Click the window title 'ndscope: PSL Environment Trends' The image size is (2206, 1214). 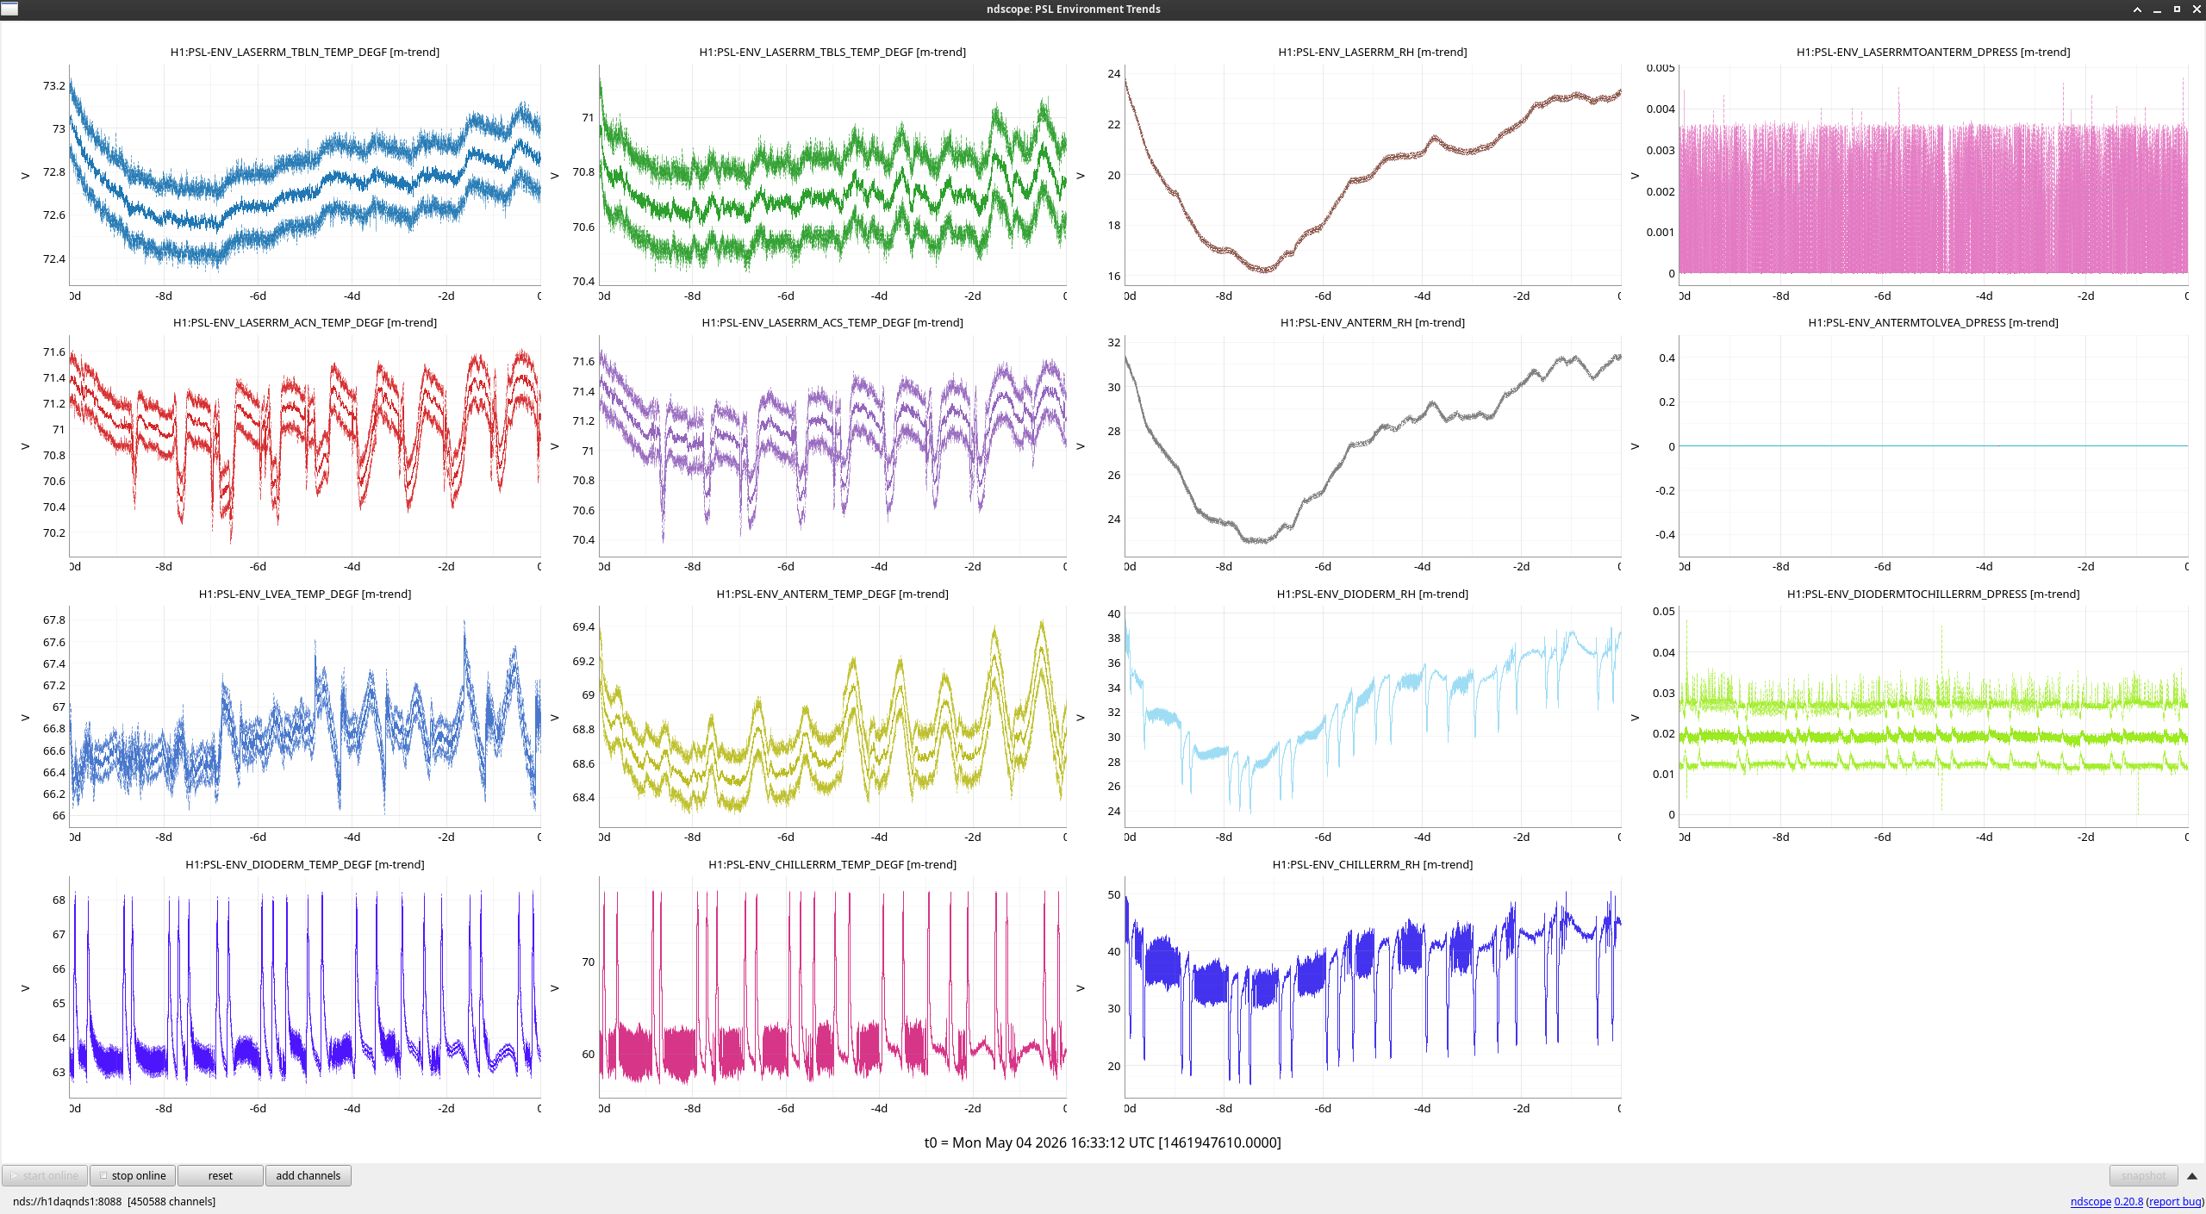tap(1074, 9)
